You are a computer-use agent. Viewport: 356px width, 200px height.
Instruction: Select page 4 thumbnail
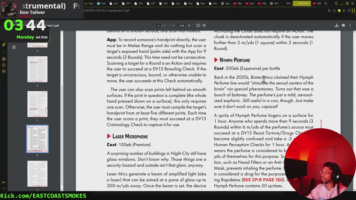[37, 69]
